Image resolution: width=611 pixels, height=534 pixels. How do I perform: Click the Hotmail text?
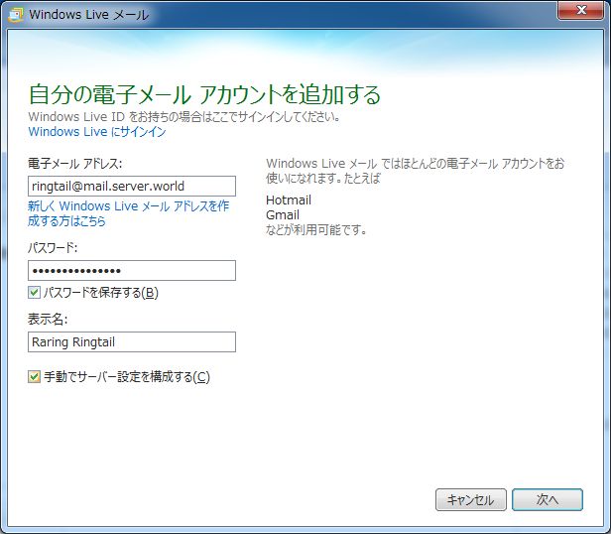[x=289, y=200]
